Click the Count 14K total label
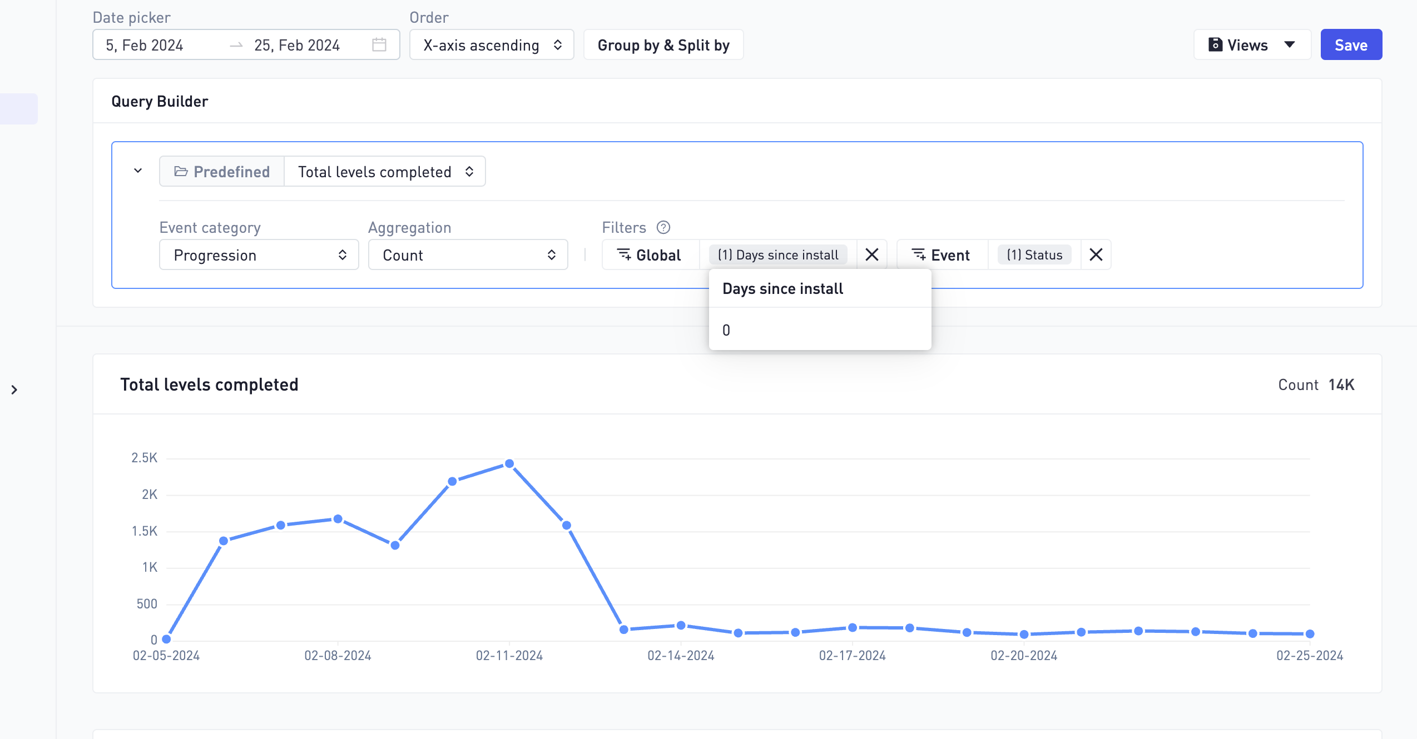This screenshot has height=739, width=1417. [x=1316, y=385]
